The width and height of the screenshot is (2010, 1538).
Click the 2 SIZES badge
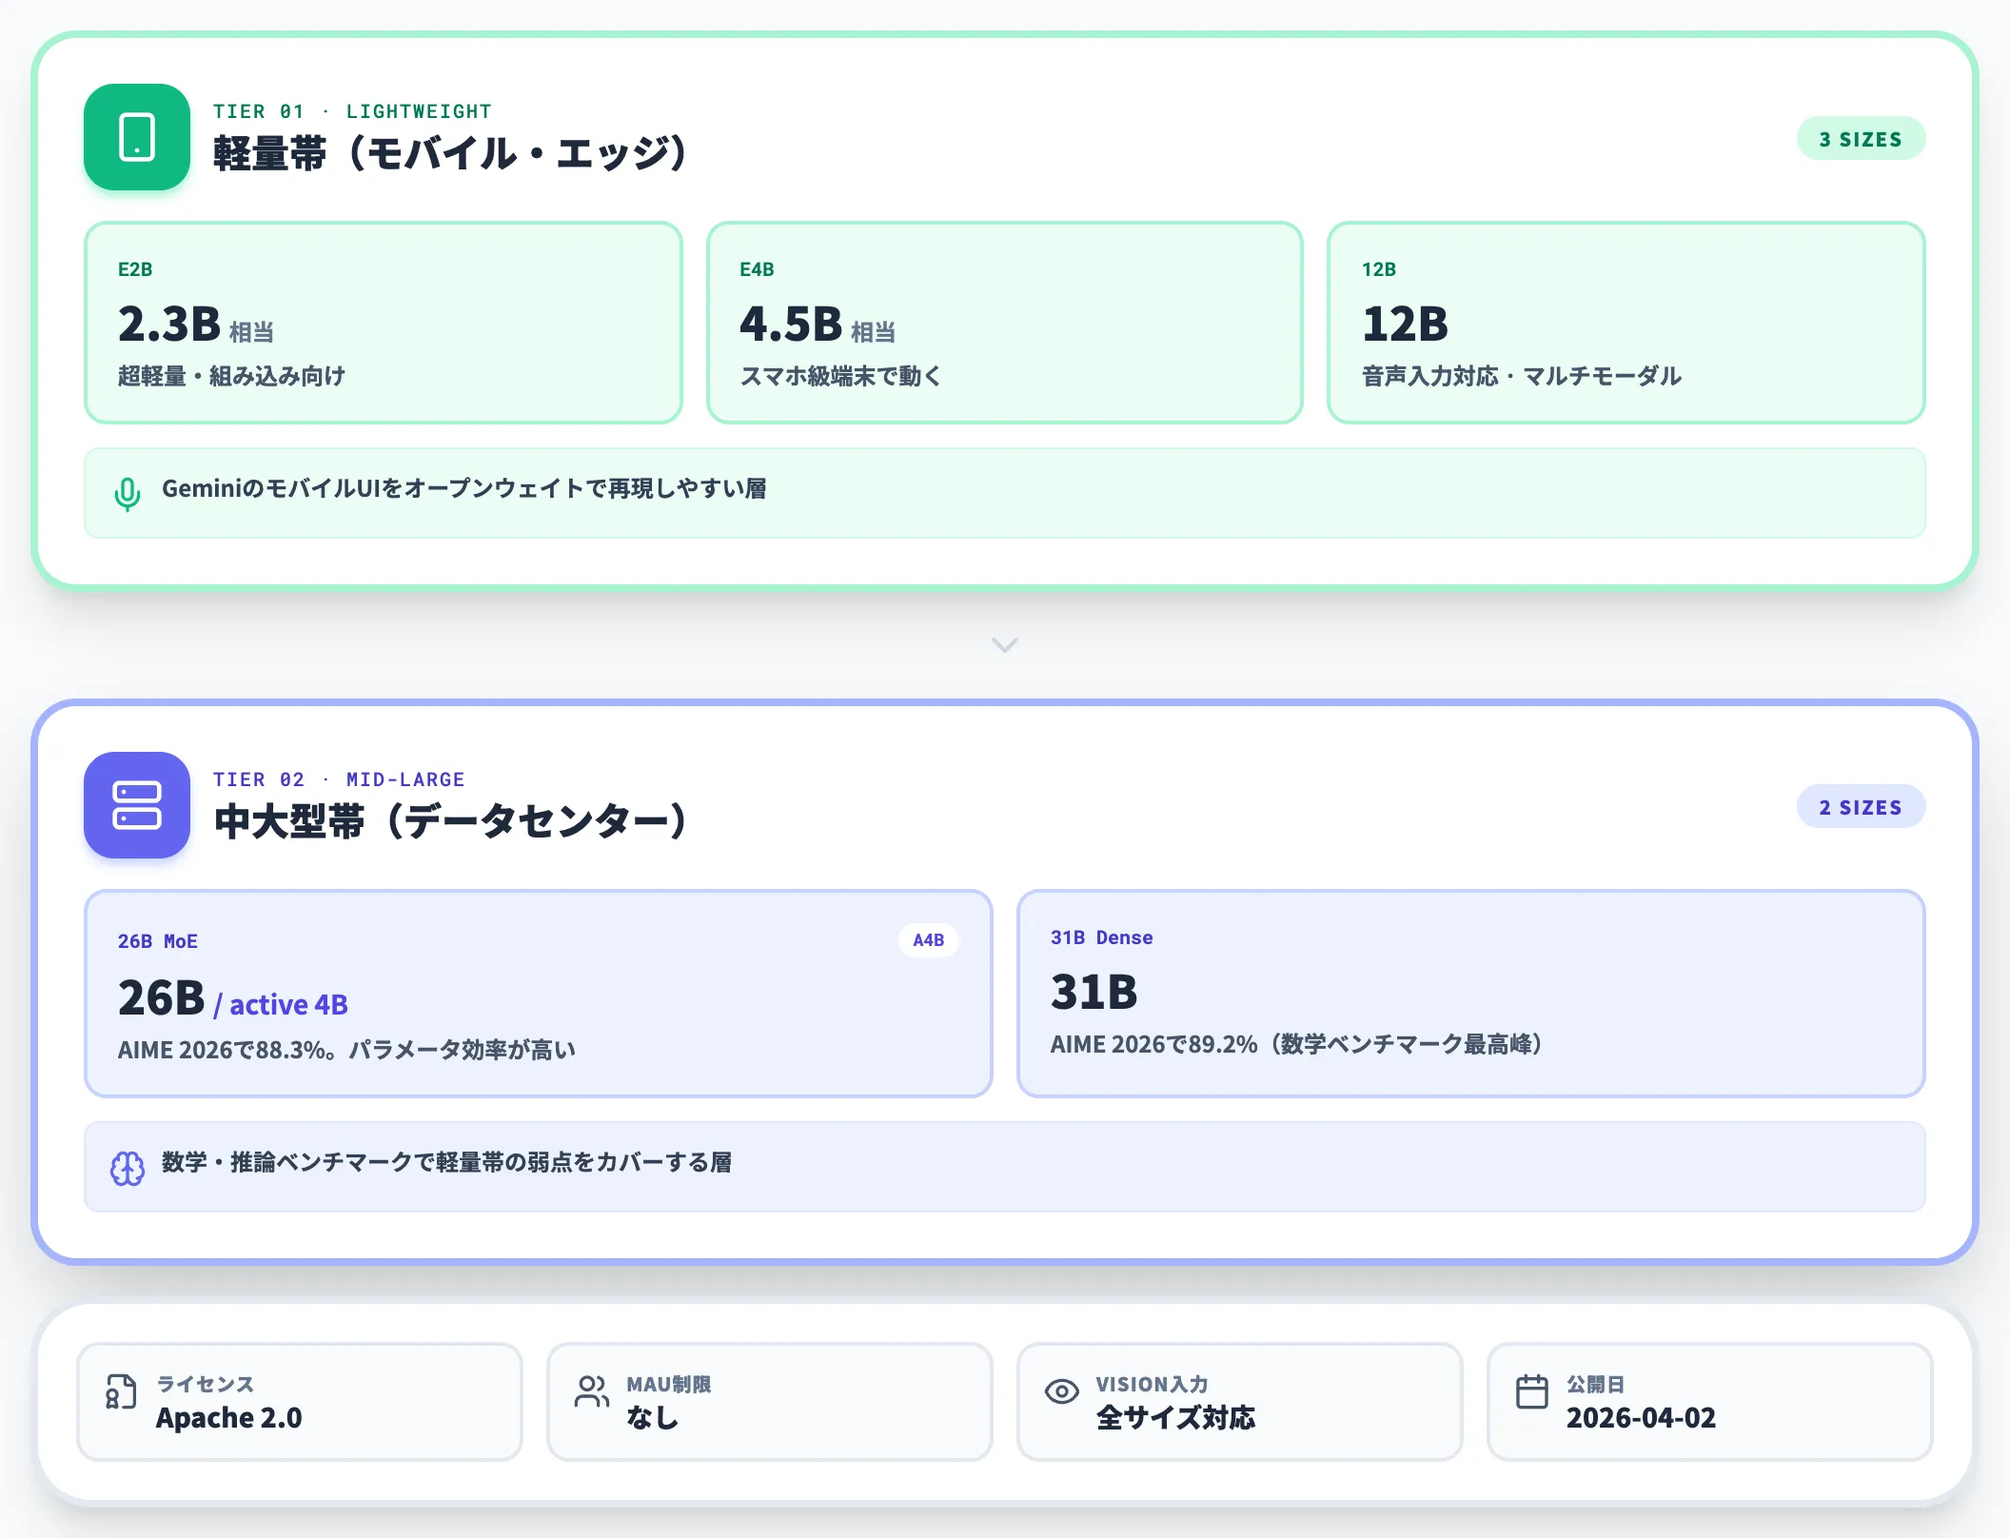pyautogui.click(x=1861, y=807)
